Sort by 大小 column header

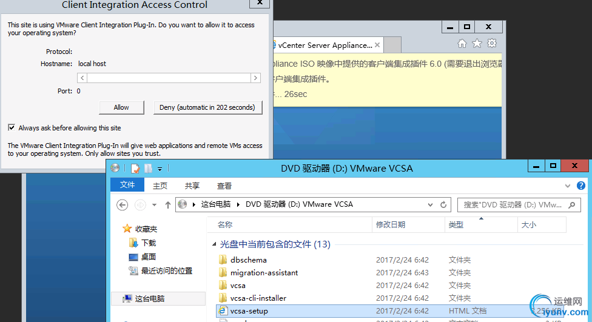pos(542,225)
